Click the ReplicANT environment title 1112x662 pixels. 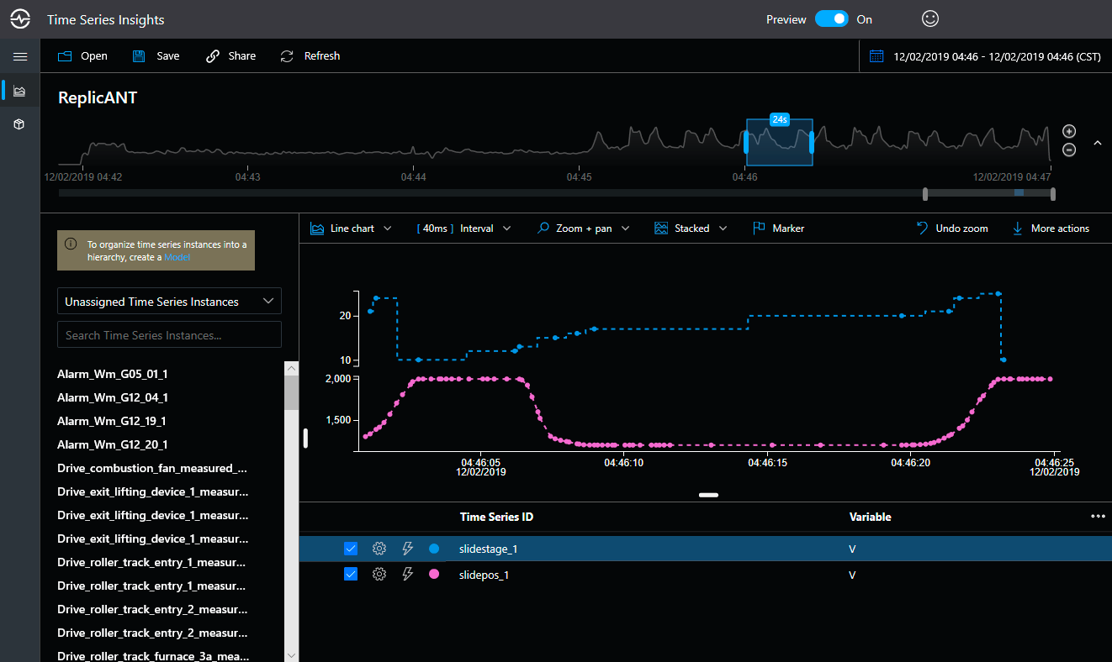(x=98, y=97)
